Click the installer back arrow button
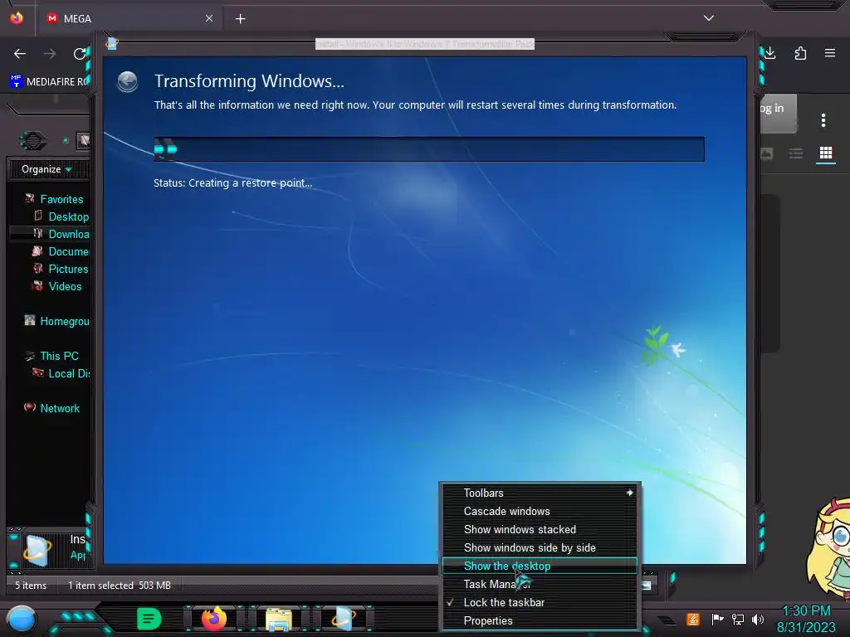Viewport: 850px width, 637px height. (127, 82)
